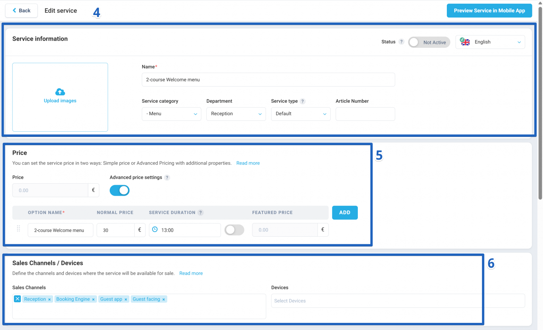Open the Service category Menu dropdown
543x330 pixels.
click(x=172, y=114)
